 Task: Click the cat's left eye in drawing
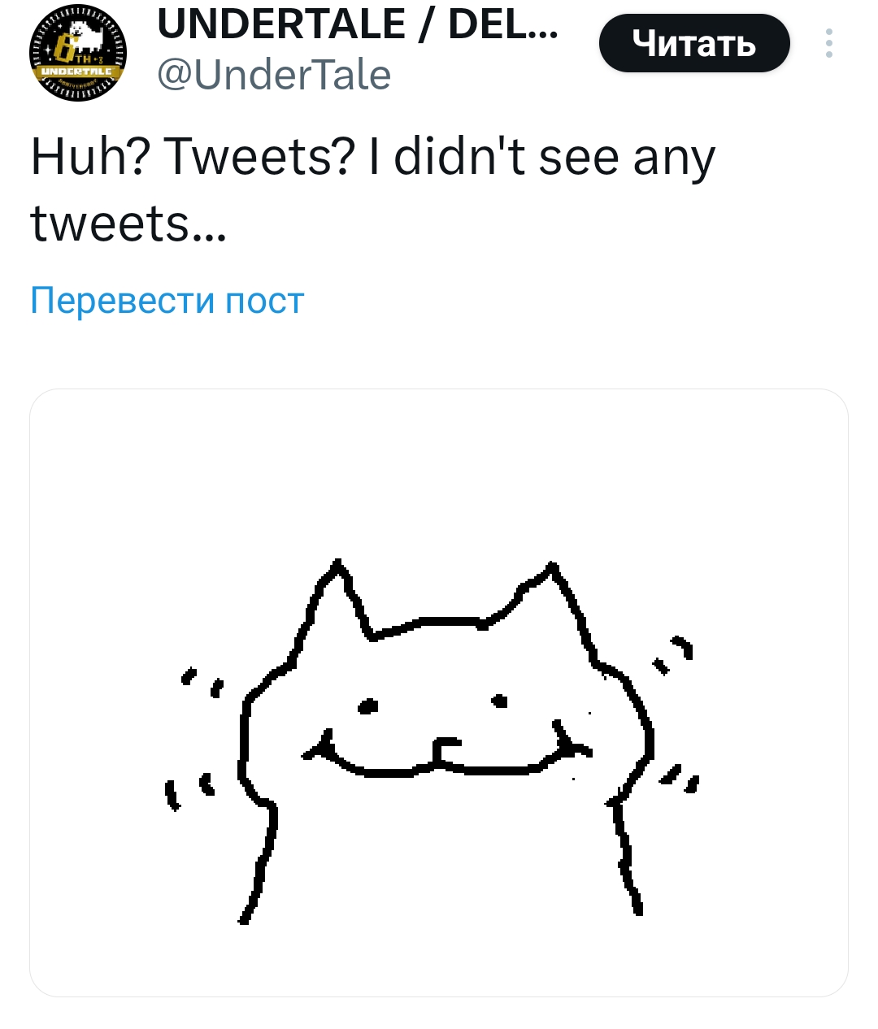click(369, 706)
